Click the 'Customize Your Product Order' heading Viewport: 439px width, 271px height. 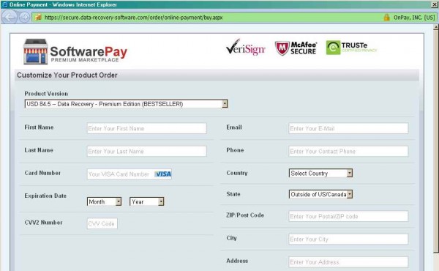(x=67, y=75)
